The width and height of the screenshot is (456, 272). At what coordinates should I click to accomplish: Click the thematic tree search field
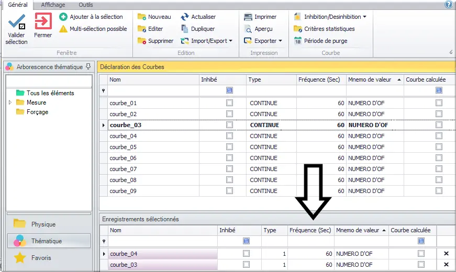pyautogui.click(x=49, y=82)
